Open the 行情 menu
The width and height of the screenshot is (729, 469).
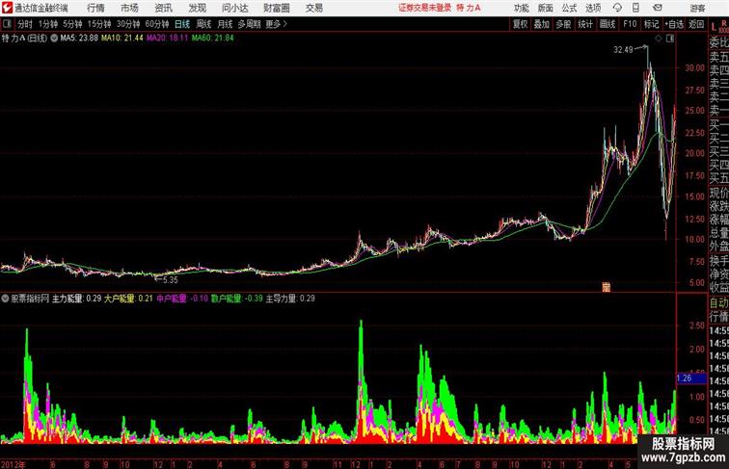[x=95, y=8]
